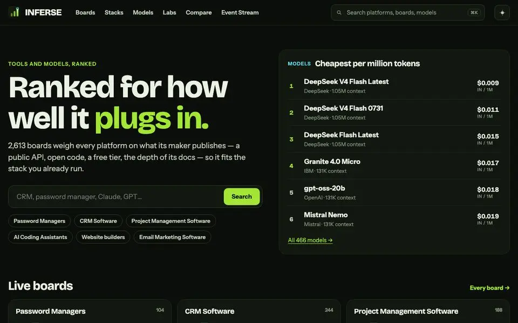Select the AI Coding Assistants chip
This screenshot has height=323, width=518.
pos(40,237)
